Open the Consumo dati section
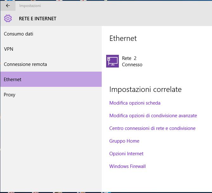The image size is (212, 193). [18, 34]
